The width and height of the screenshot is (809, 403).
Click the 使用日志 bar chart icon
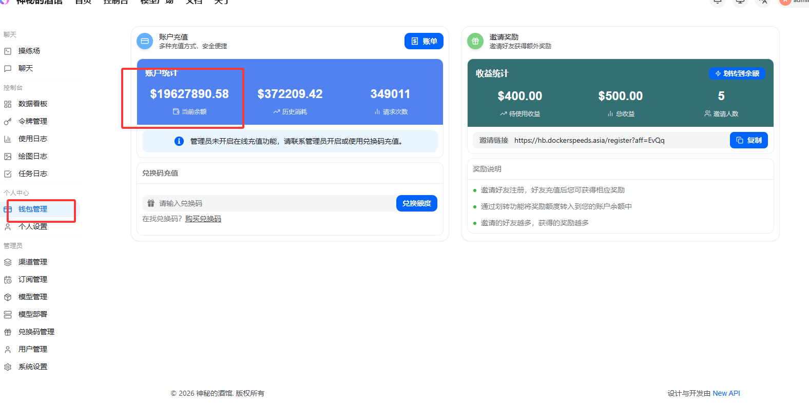[8, 139]
